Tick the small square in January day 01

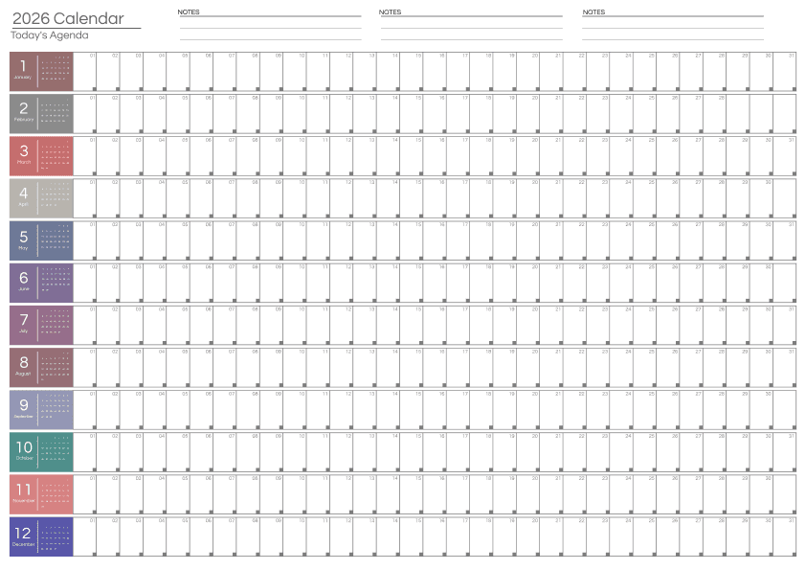tap(95, 89)
